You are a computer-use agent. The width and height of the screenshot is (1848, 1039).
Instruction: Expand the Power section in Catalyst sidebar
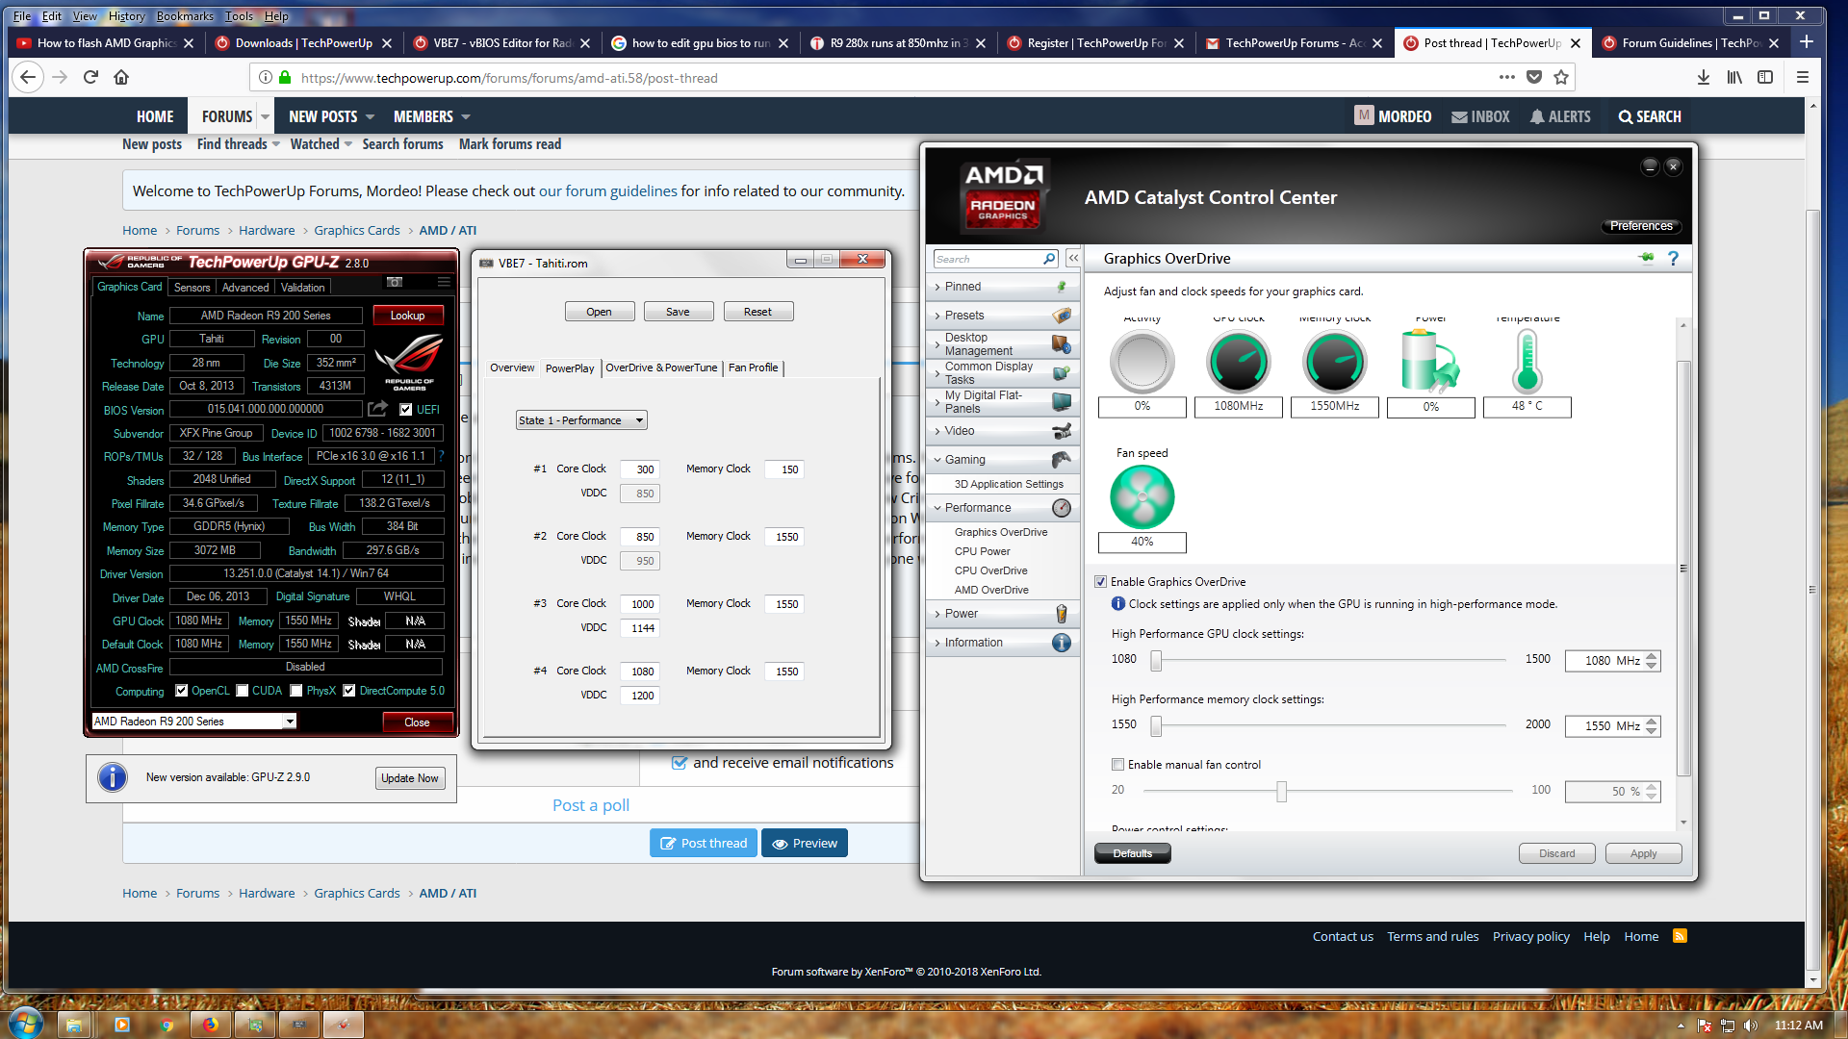click(x=937, y=614)
